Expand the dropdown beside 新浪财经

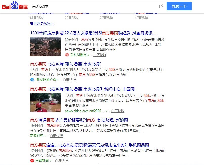(45, 136)
